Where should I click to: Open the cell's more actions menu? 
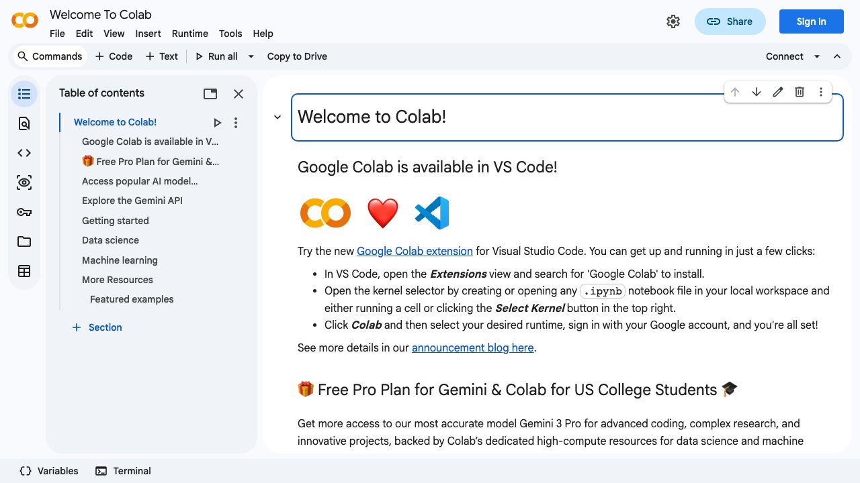point(821,92)
